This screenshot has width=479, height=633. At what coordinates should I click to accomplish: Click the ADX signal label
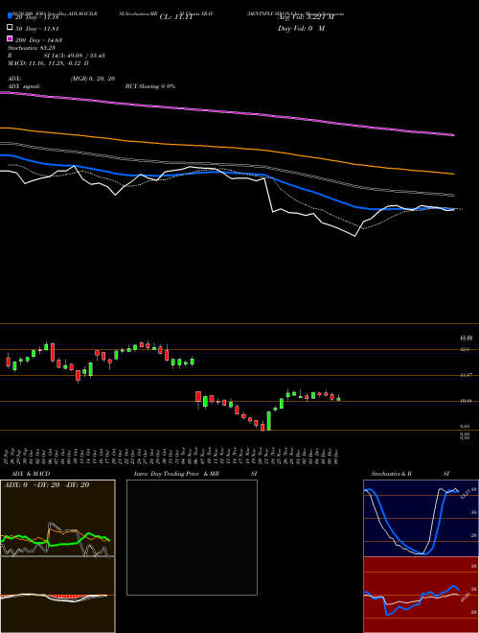tap(24, 86)
